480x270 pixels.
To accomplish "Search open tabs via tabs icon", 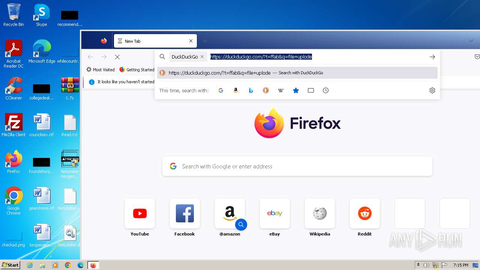I will (x=311, y=90).
